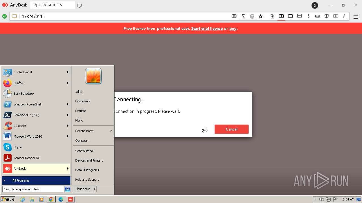This screenshot has height=203, width=362.
Task: Expand Control Panel submenu arrow
Action: pyautogui.click(x=68, y=72)
